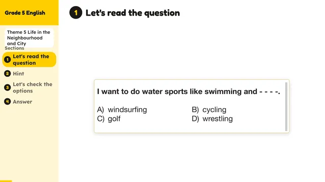Click yellow progress bar at bottom left
The height and width of the screenshot is (182, 325).
coord(6,181)
